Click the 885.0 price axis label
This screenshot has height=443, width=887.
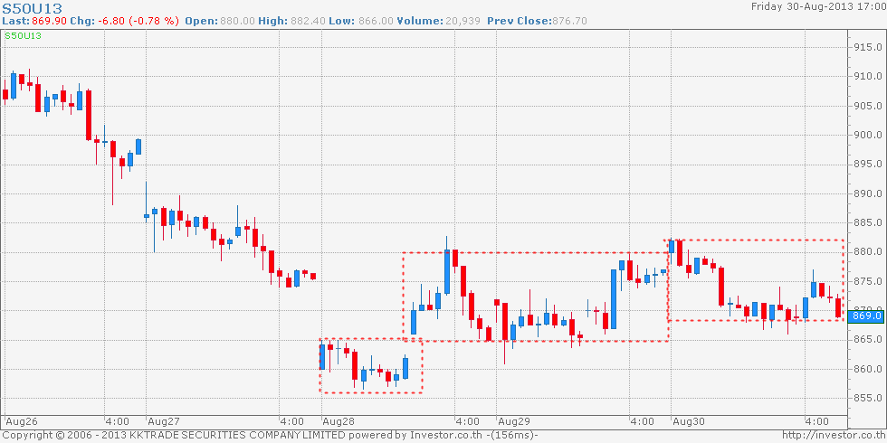867,223
